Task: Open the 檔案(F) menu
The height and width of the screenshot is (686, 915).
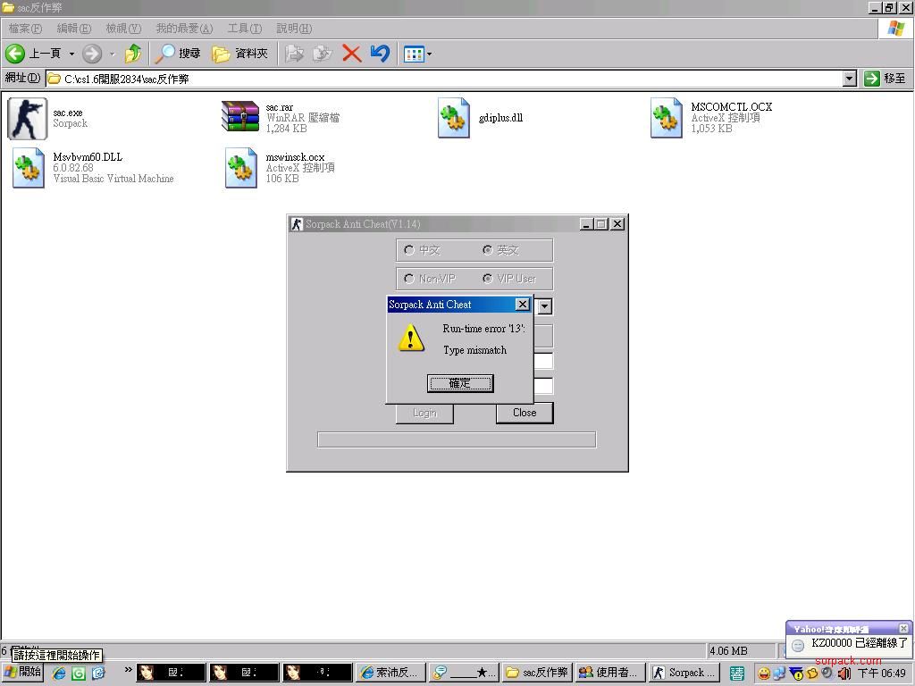Action: (x=25, y=29)
